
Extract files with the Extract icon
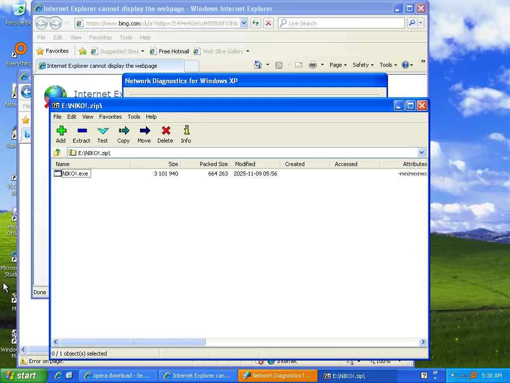81,135
